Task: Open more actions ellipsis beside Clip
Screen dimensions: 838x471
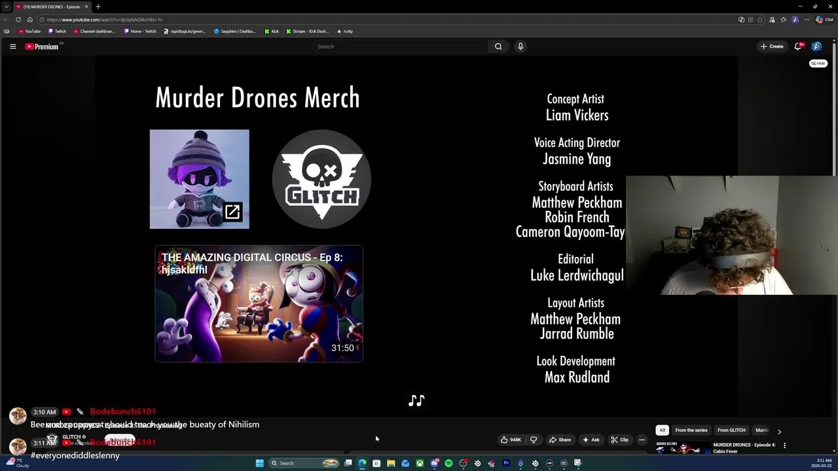Action: click(x=642, y=440)
